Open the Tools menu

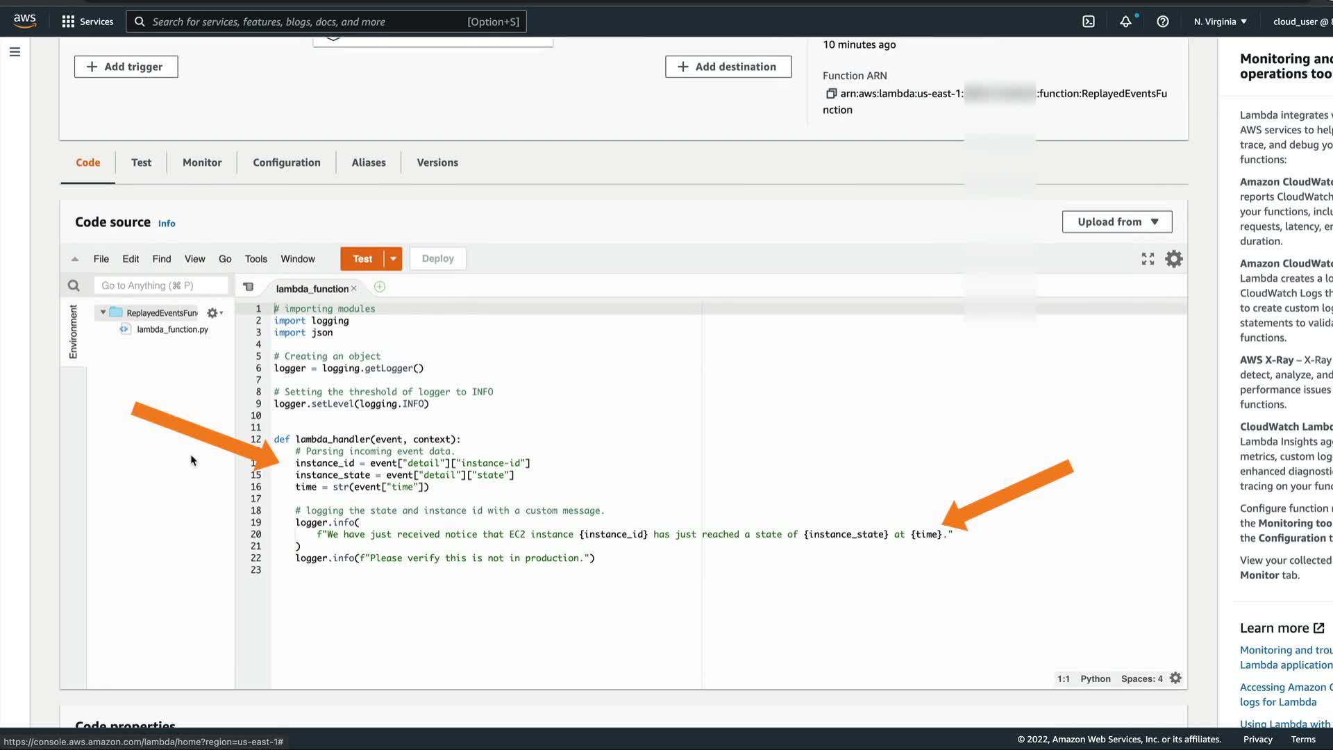[255, 259]
